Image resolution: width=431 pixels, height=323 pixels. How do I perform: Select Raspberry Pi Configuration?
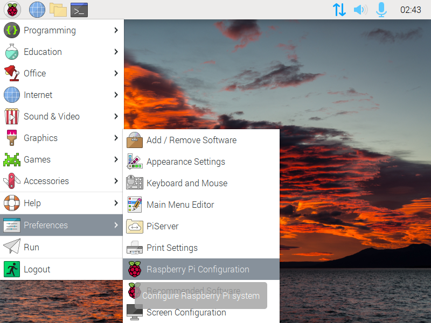pyautogui.click(x=198, y=269)
